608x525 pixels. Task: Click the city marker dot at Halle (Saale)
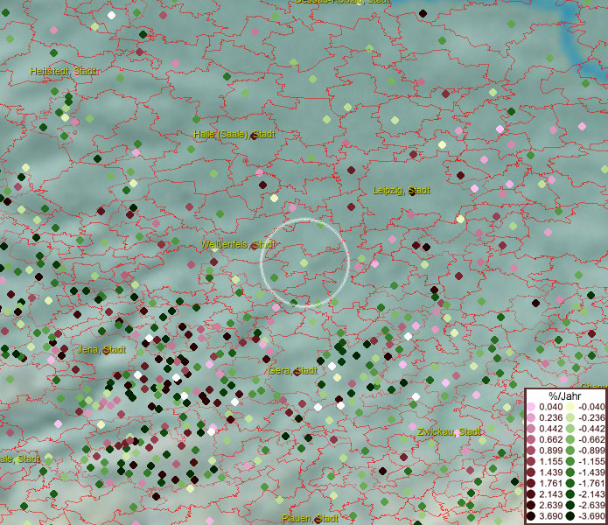255,136
